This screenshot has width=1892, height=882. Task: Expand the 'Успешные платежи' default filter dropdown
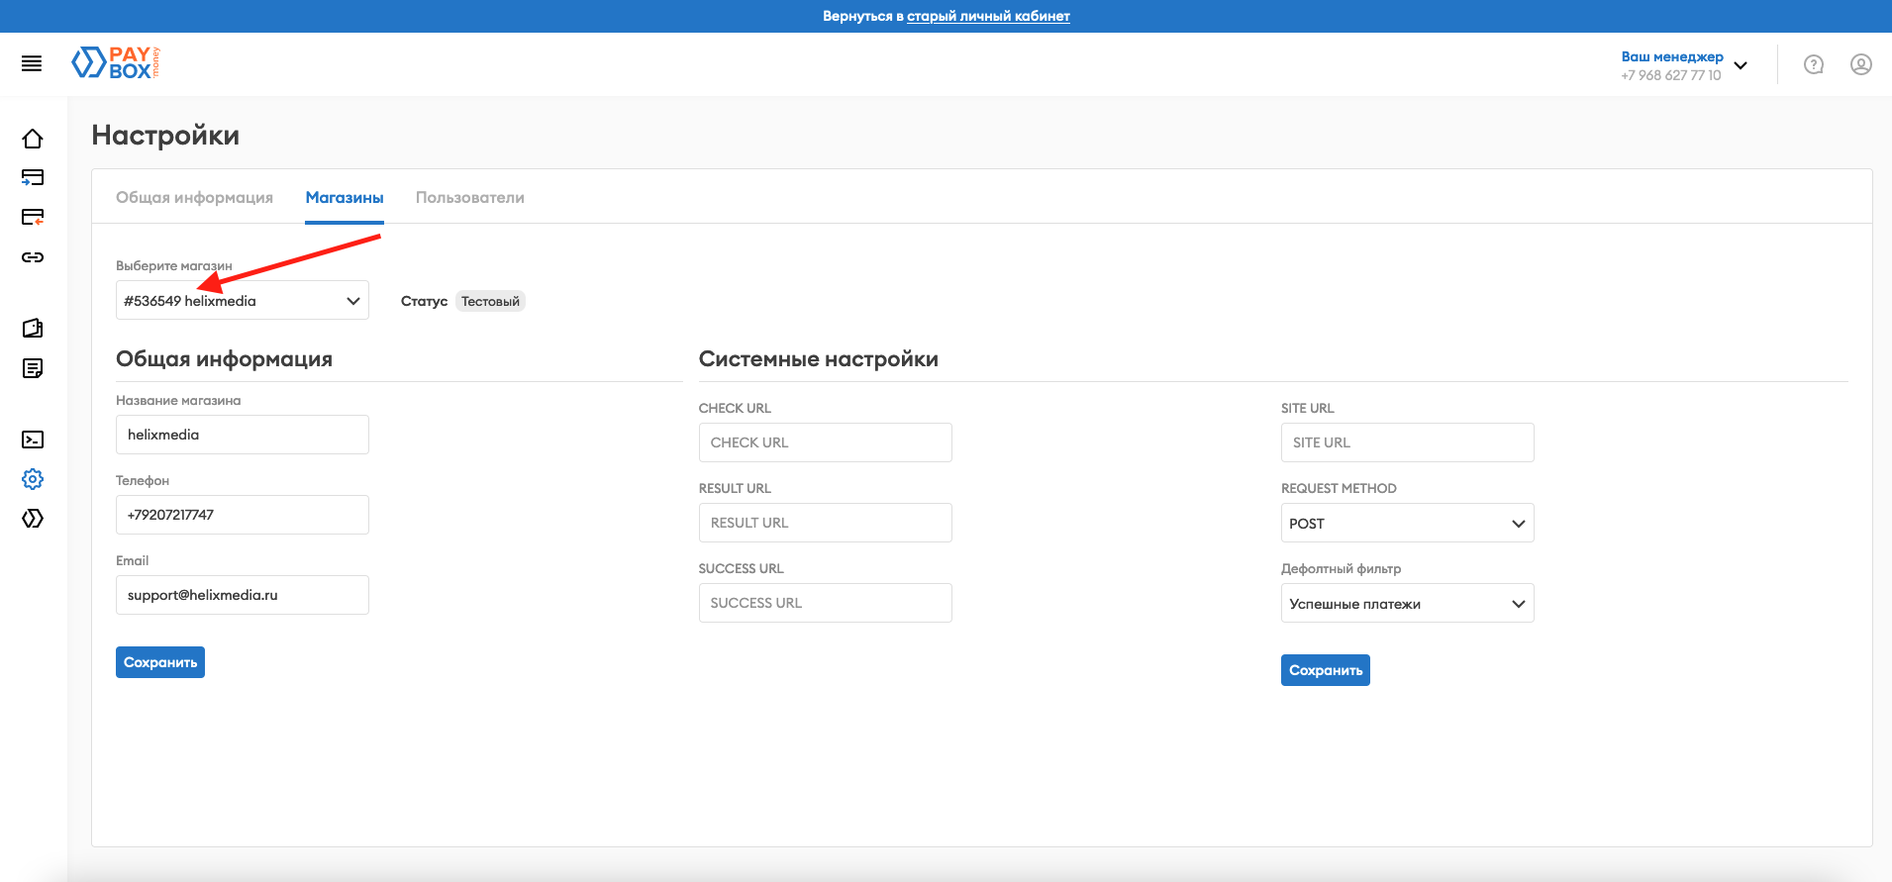click(x=1407, y=603)
